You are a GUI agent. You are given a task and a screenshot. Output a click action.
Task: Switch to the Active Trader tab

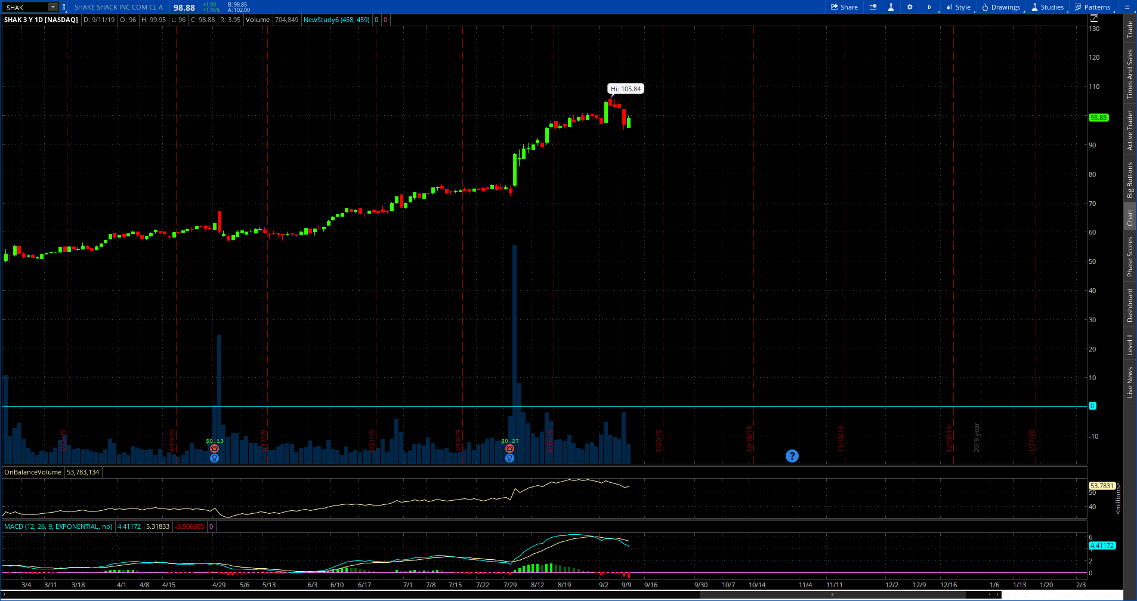1130,130
